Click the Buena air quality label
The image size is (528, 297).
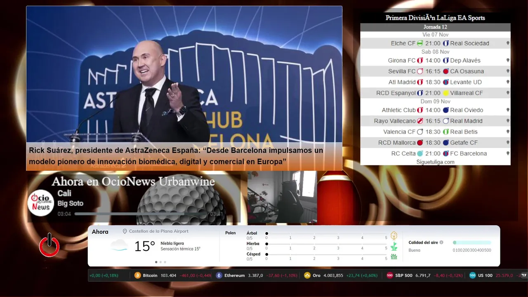coord(415,250)
